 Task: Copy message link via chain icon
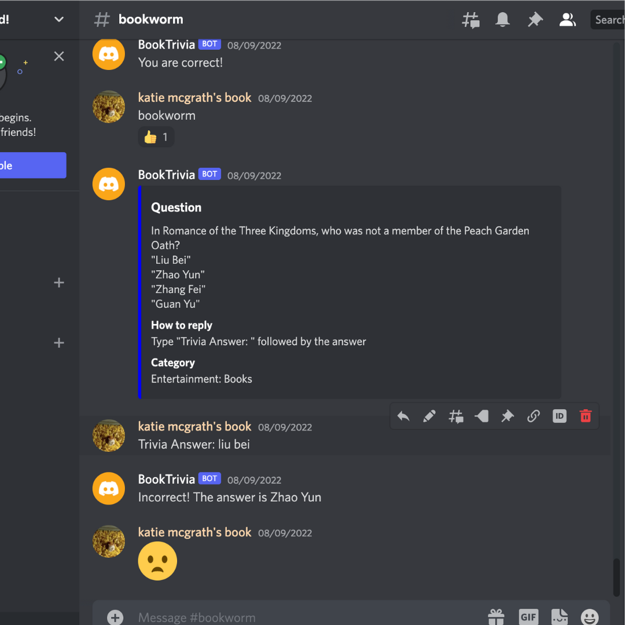[534, 416]
